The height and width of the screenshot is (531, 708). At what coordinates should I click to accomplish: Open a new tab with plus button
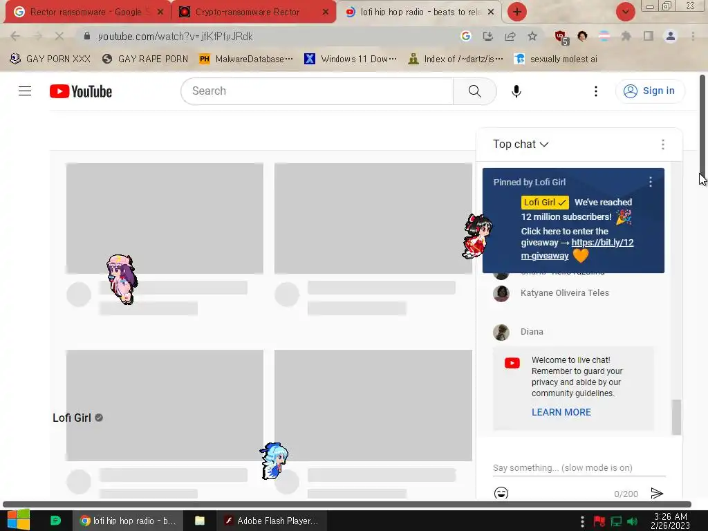517,12
